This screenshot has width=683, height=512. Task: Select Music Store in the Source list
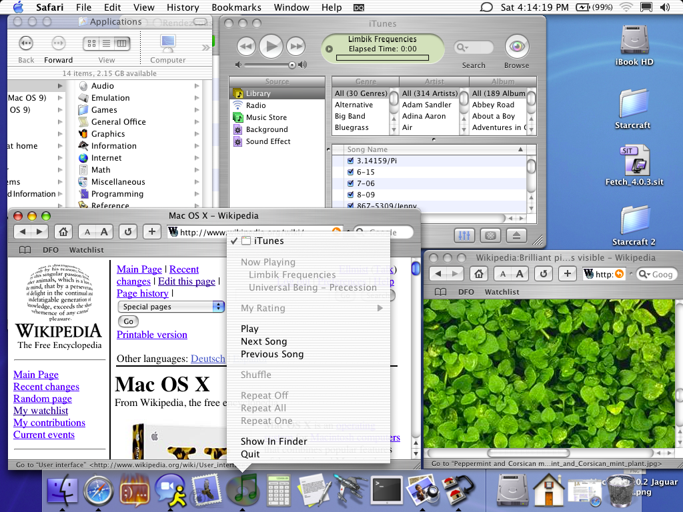coord(266,117)
